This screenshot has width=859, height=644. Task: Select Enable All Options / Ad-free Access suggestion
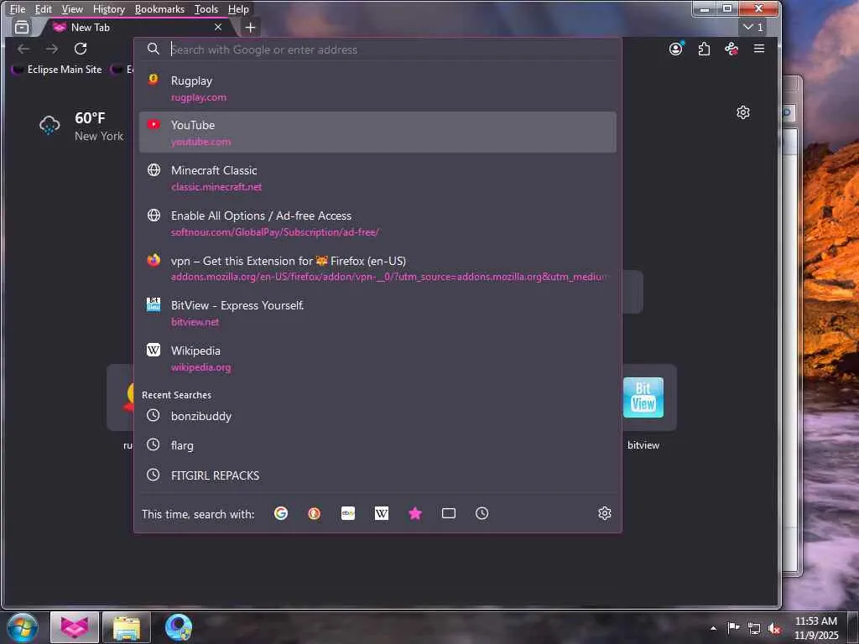click(x=377, y=223)
